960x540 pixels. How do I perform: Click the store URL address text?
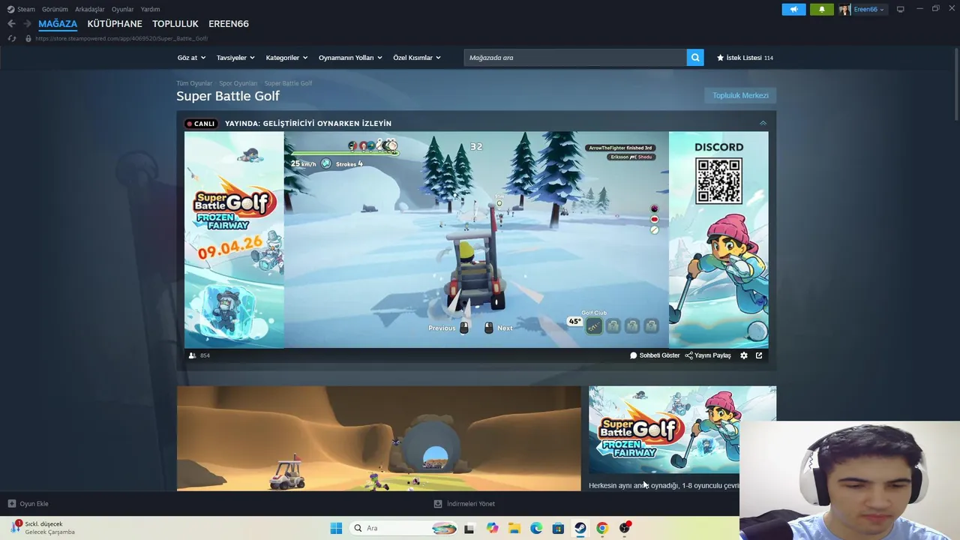121,38
